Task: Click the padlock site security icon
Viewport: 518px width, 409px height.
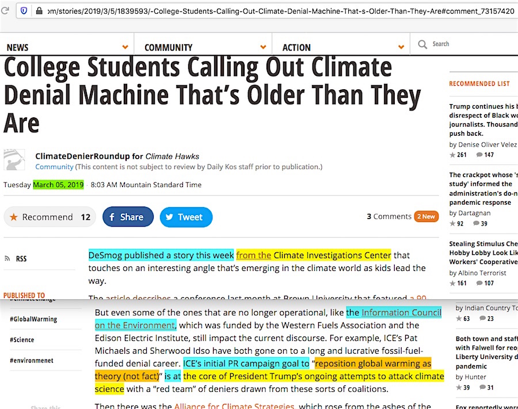Action: tap(39, 11)
